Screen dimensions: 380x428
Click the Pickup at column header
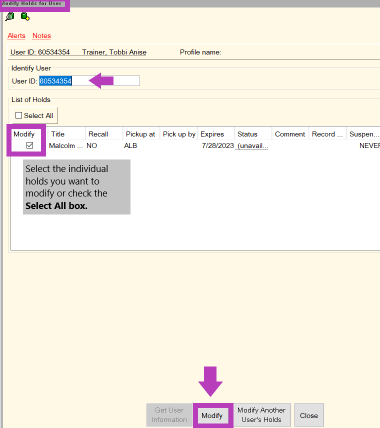[141, 134]
